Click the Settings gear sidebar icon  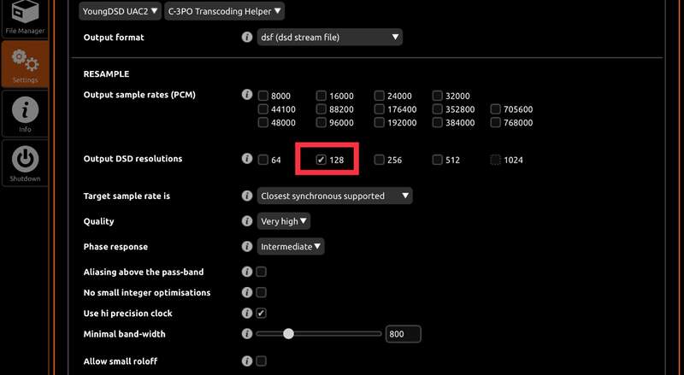click(25, 62)
